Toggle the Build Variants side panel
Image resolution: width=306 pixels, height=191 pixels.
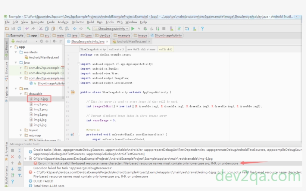pyautogui.click(x=6, y=176)
